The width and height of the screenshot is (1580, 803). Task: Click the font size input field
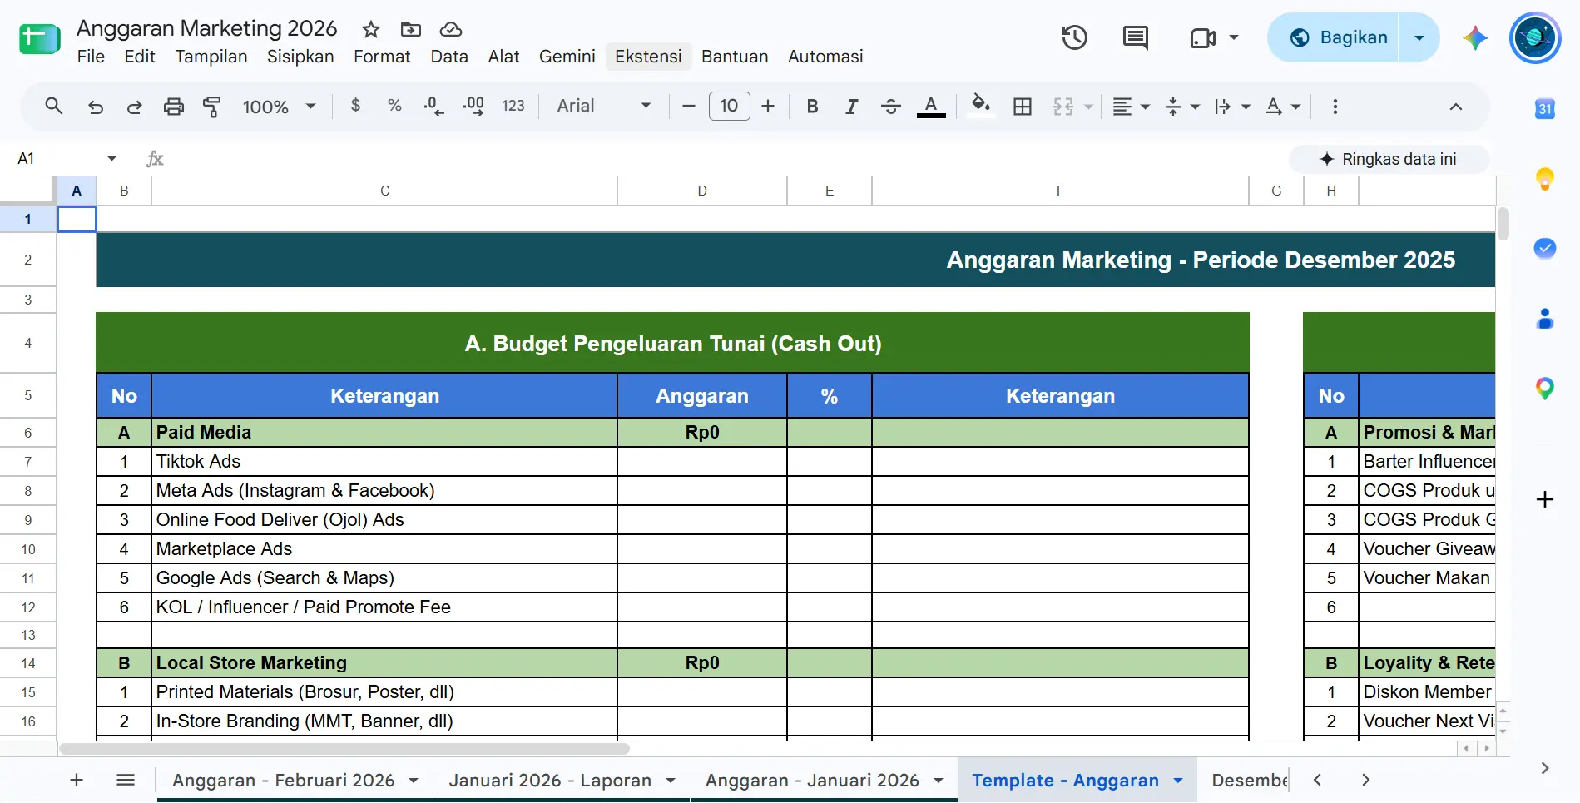click(729, 106)
